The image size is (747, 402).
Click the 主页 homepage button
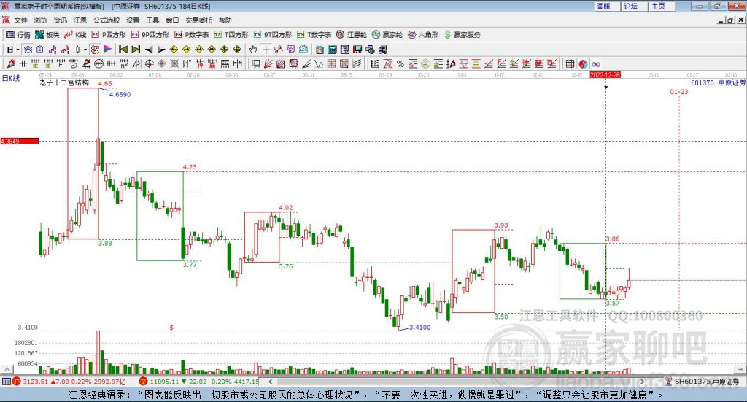(662, 6)
